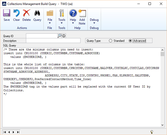Click the Delete red X icon

tap(26, 13)
